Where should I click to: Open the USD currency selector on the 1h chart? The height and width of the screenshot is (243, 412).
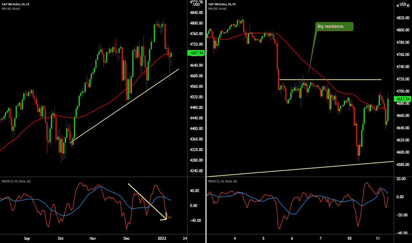click(x=403, y=4)
